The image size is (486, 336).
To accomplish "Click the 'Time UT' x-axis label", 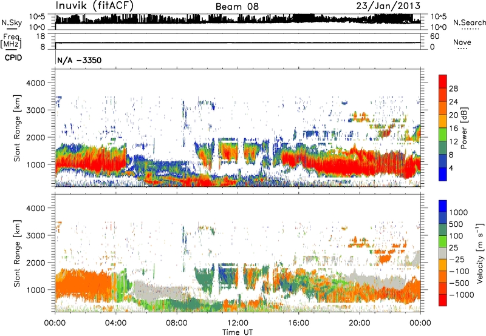I will [238, 332].
